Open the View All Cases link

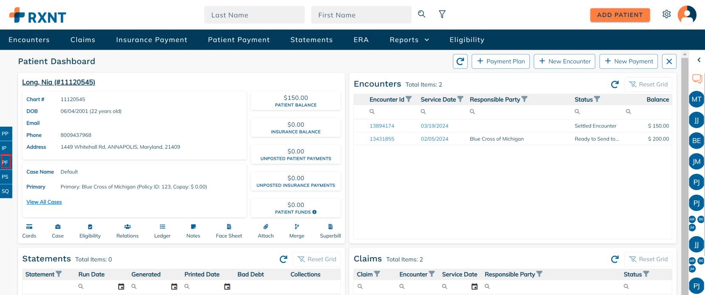click(x=44, y=202)
